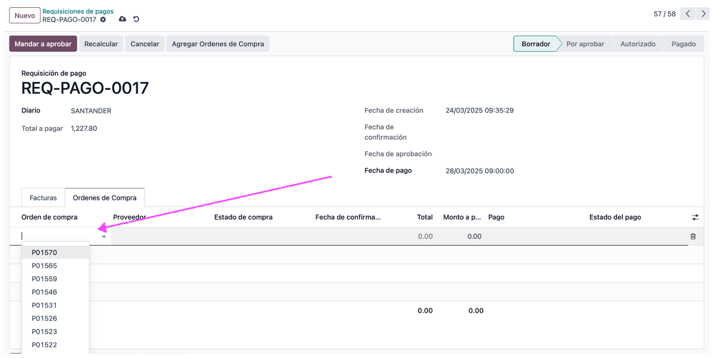Screen dimensions: 713x358
Task: Open the gear settings icon beside REQ-PAGO-0017
Action: coord(103,19)
